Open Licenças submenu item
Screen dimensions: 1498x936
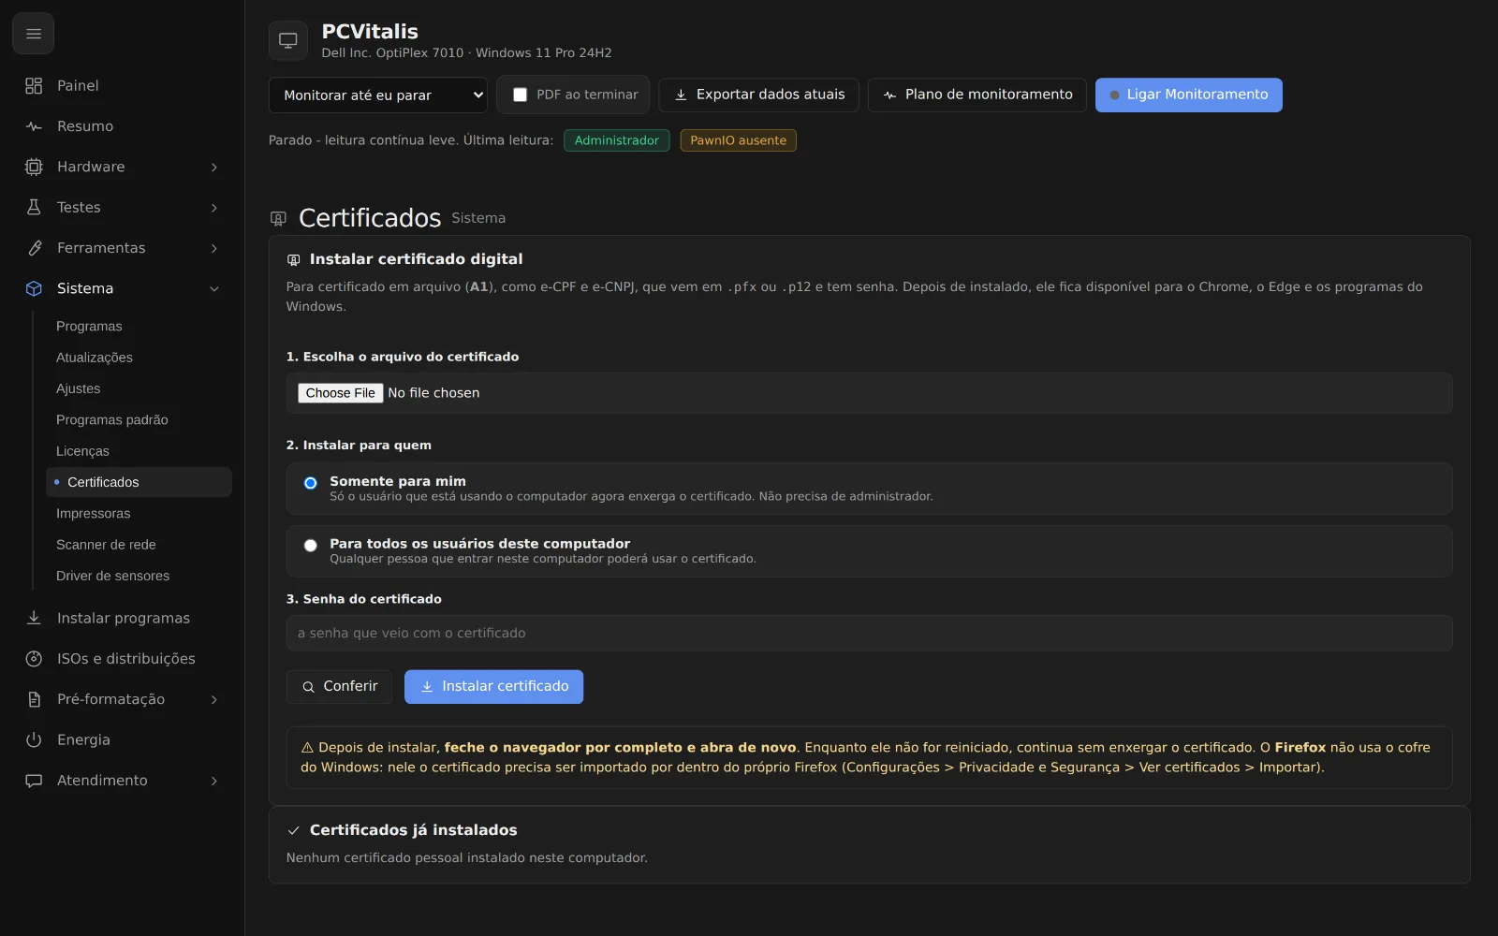point(139,451)
